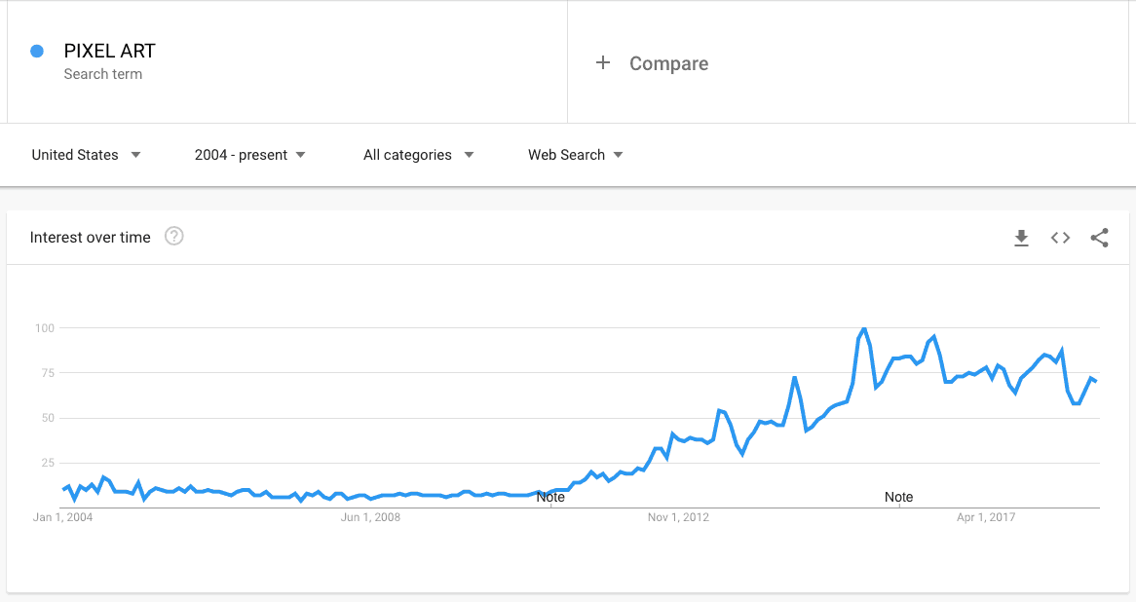Click the Jan 1, 2004 axis label

(x=63, y=517)
